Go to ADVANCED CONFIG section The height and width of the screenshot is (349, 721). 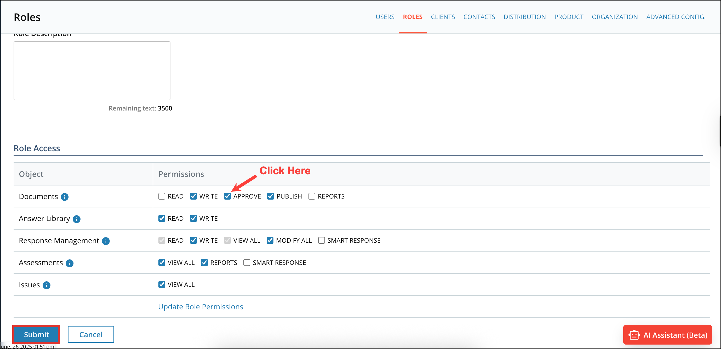pos(676,17)
